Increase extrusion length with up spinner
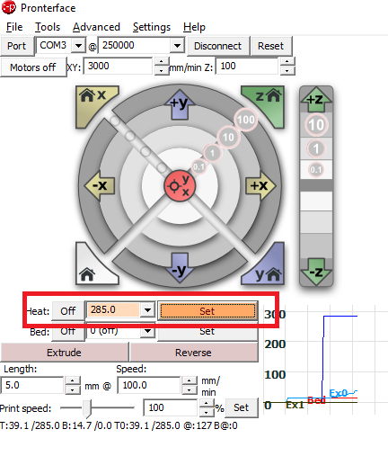Image resolution: width=388 pixels, height=456 pixels. coord(73,380)
